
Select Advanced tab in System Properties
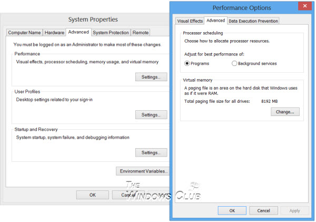[x=78, y=32]
